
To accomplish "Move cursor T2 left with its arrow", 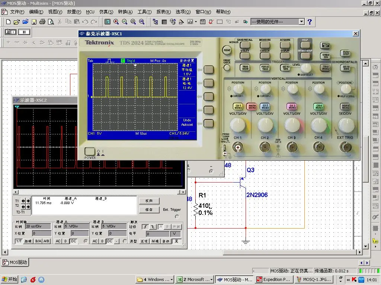I will tap(23, 207).
